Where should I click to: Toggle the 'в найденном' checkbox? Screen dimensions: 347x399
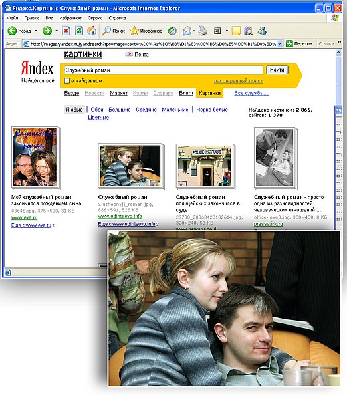pos(67,81)
